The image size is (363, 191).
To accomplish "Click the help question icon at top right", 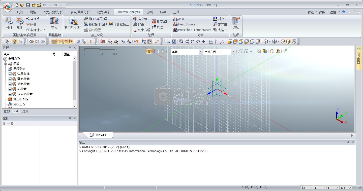I will (344, 12).
